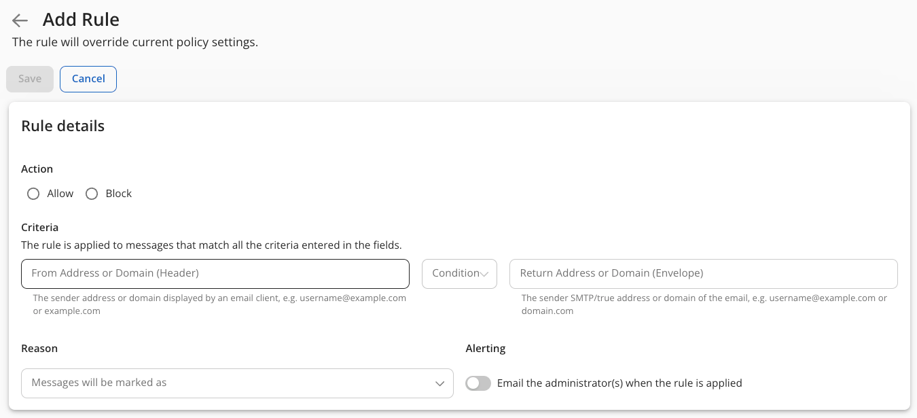Click the 'Add Rule' page title

click(81, 20)
